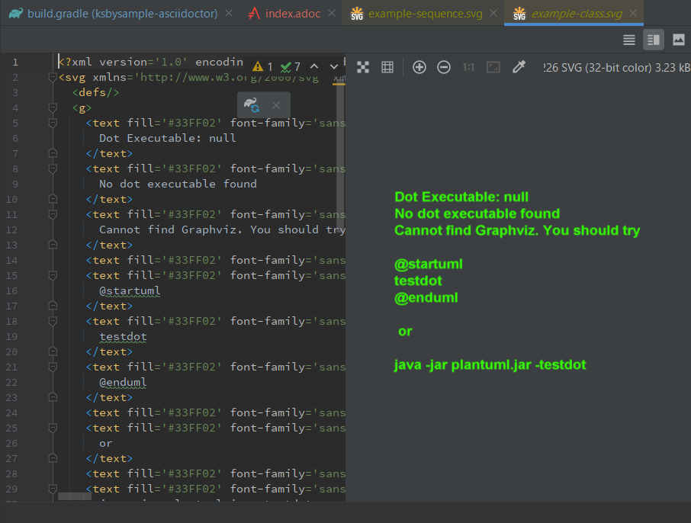
Task: Click the yellow warning stripe marker
Action: [339, 84]
